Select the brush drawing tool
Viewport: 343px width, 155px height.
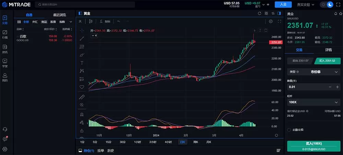[x=82, y=55]
